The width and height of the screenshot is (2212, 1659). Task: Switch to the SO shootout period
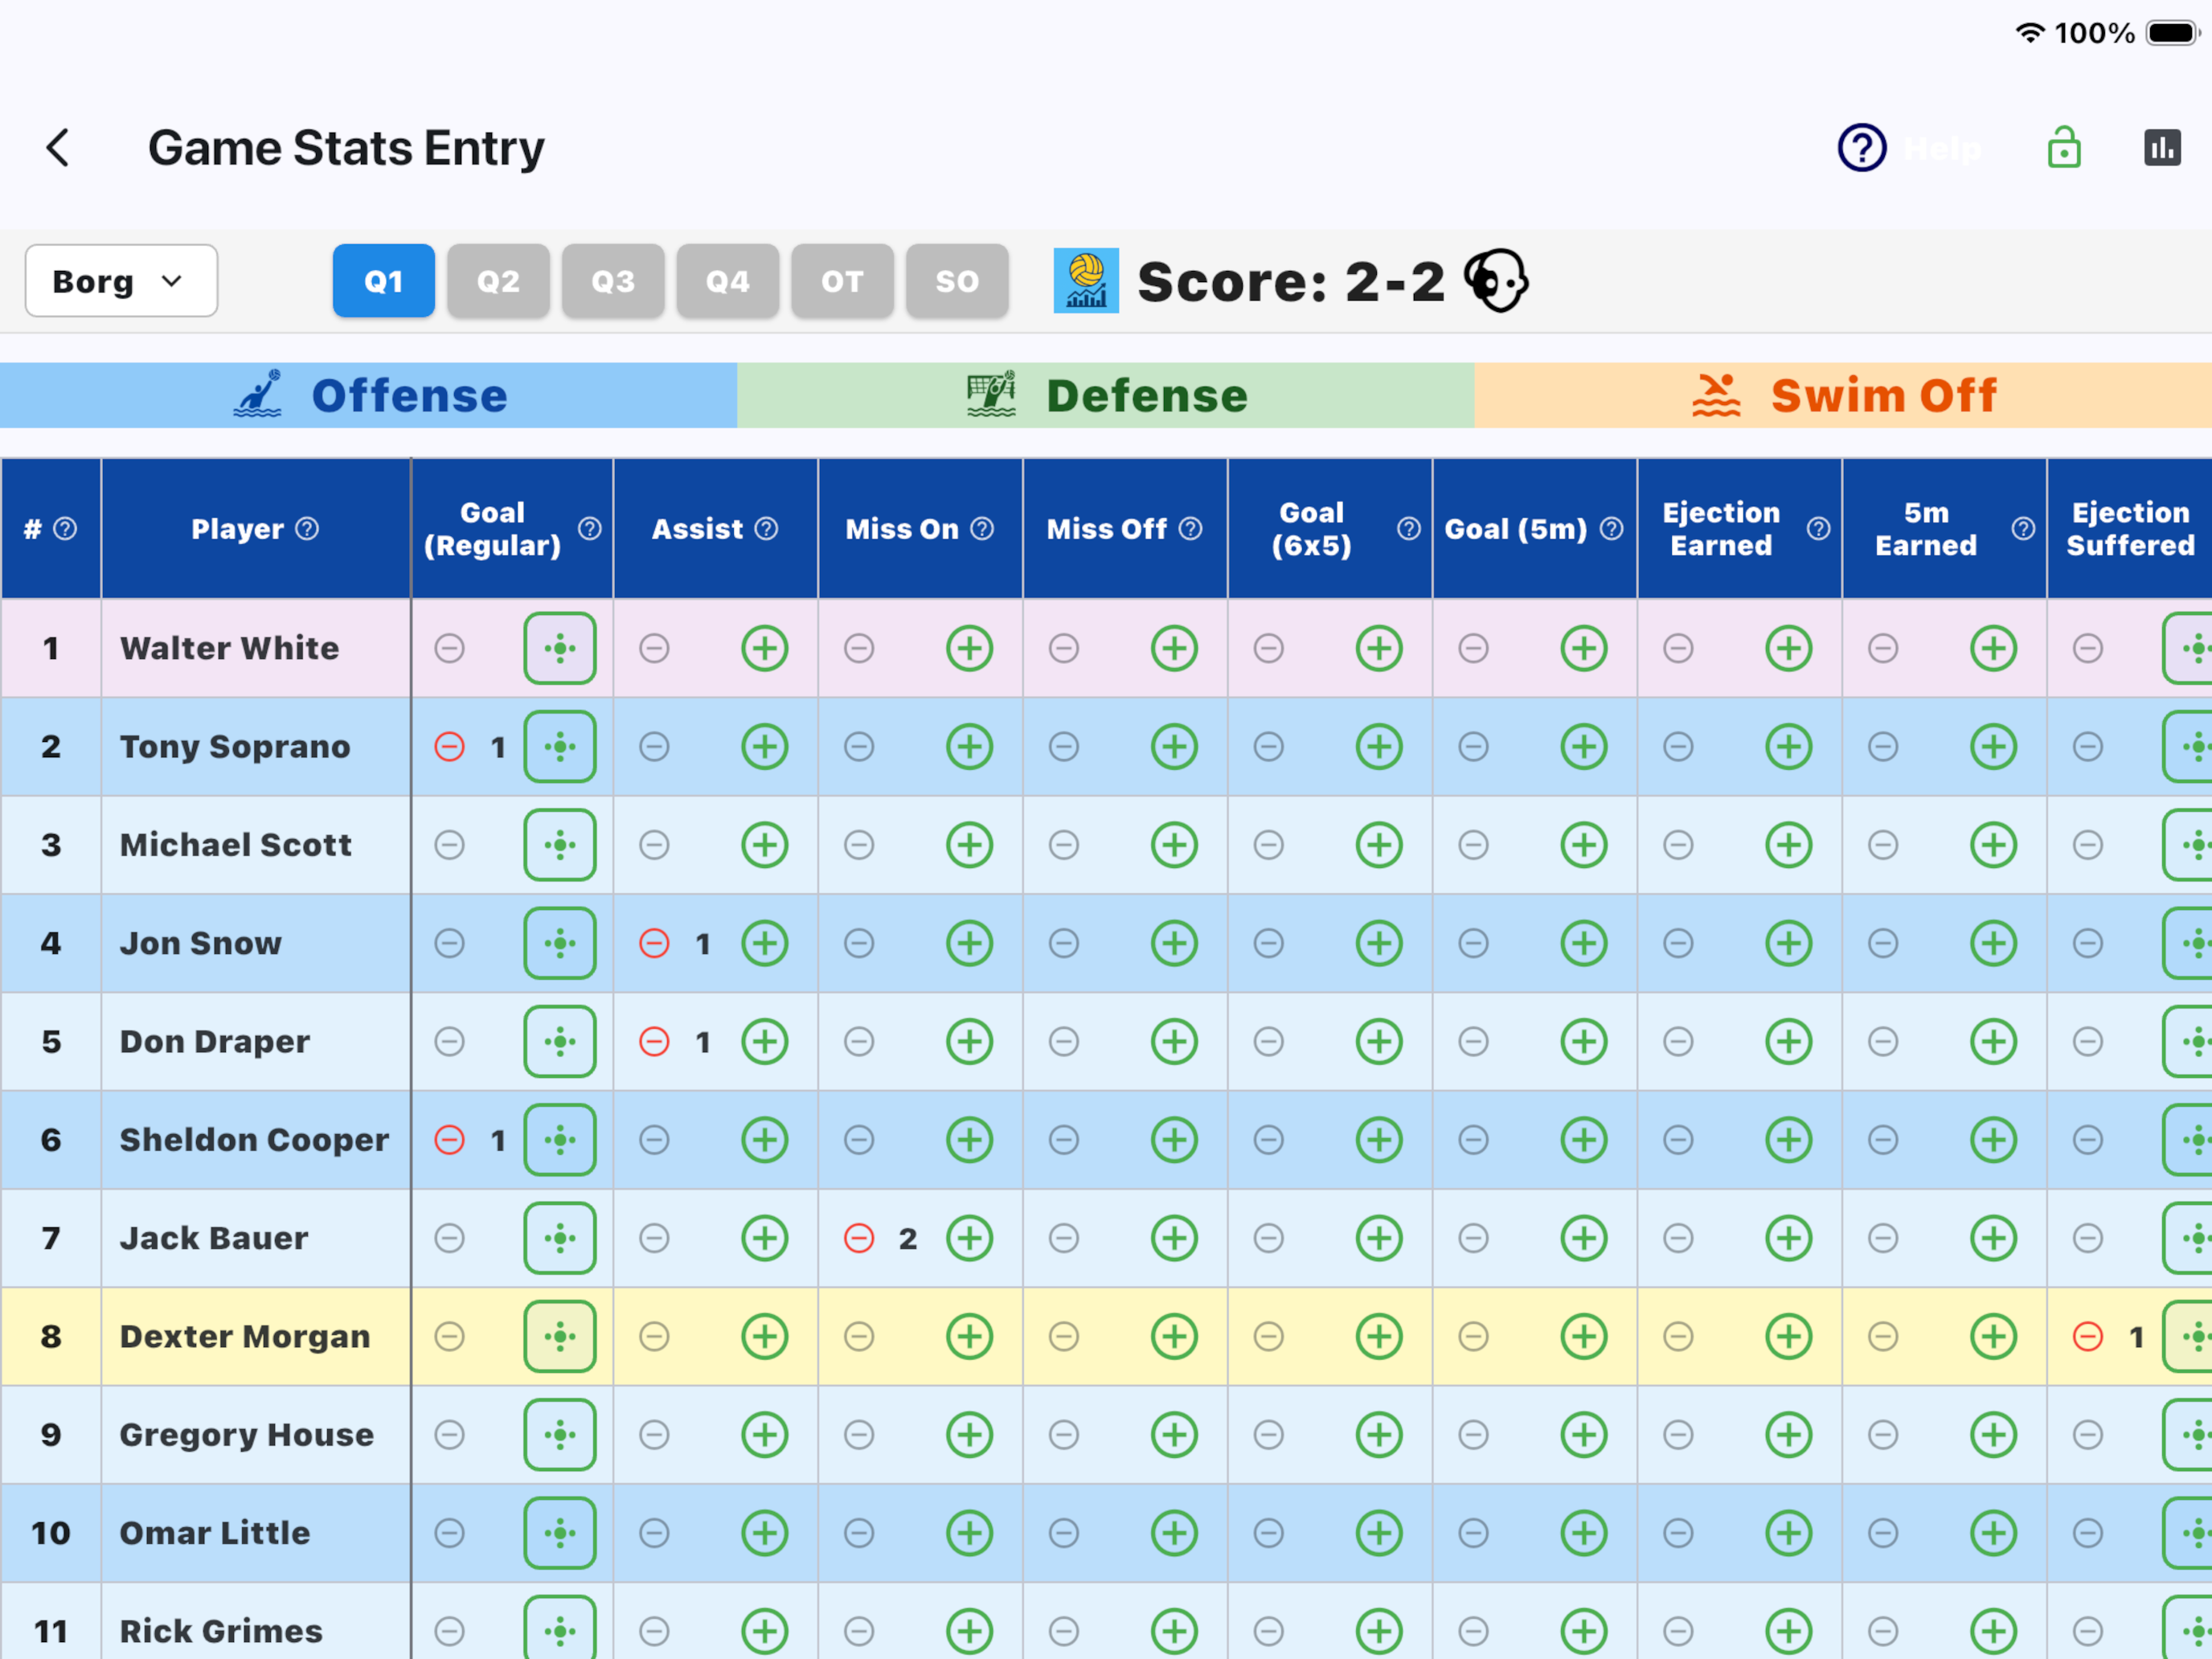(957, 281)
